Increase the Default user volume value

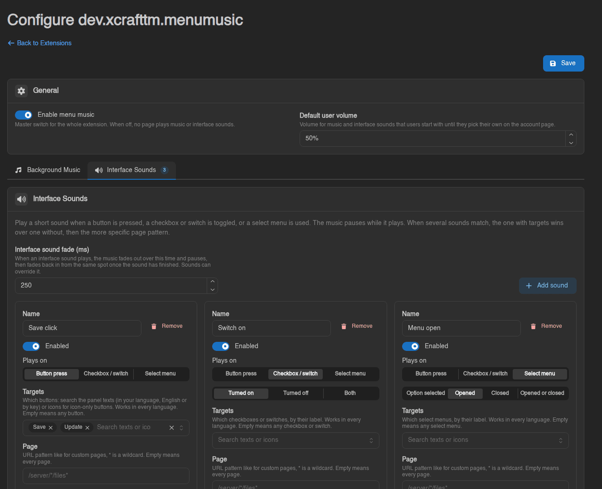pos(571,135)
